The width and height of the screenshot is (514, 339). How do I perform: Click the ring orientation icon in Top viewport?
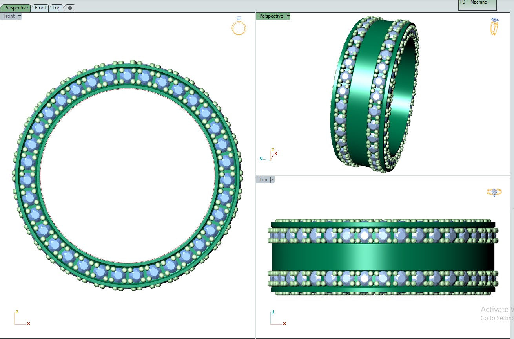pos(494,192)
